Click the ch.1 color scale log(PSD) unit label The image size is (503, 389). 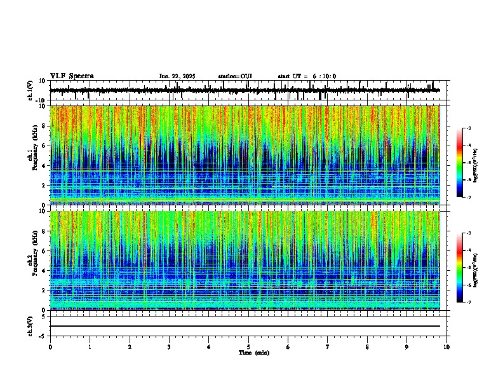tap(476, 166)
